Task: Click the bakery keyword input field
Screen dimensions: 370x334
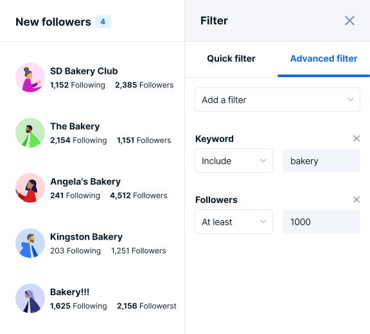Action: [321, 161]
